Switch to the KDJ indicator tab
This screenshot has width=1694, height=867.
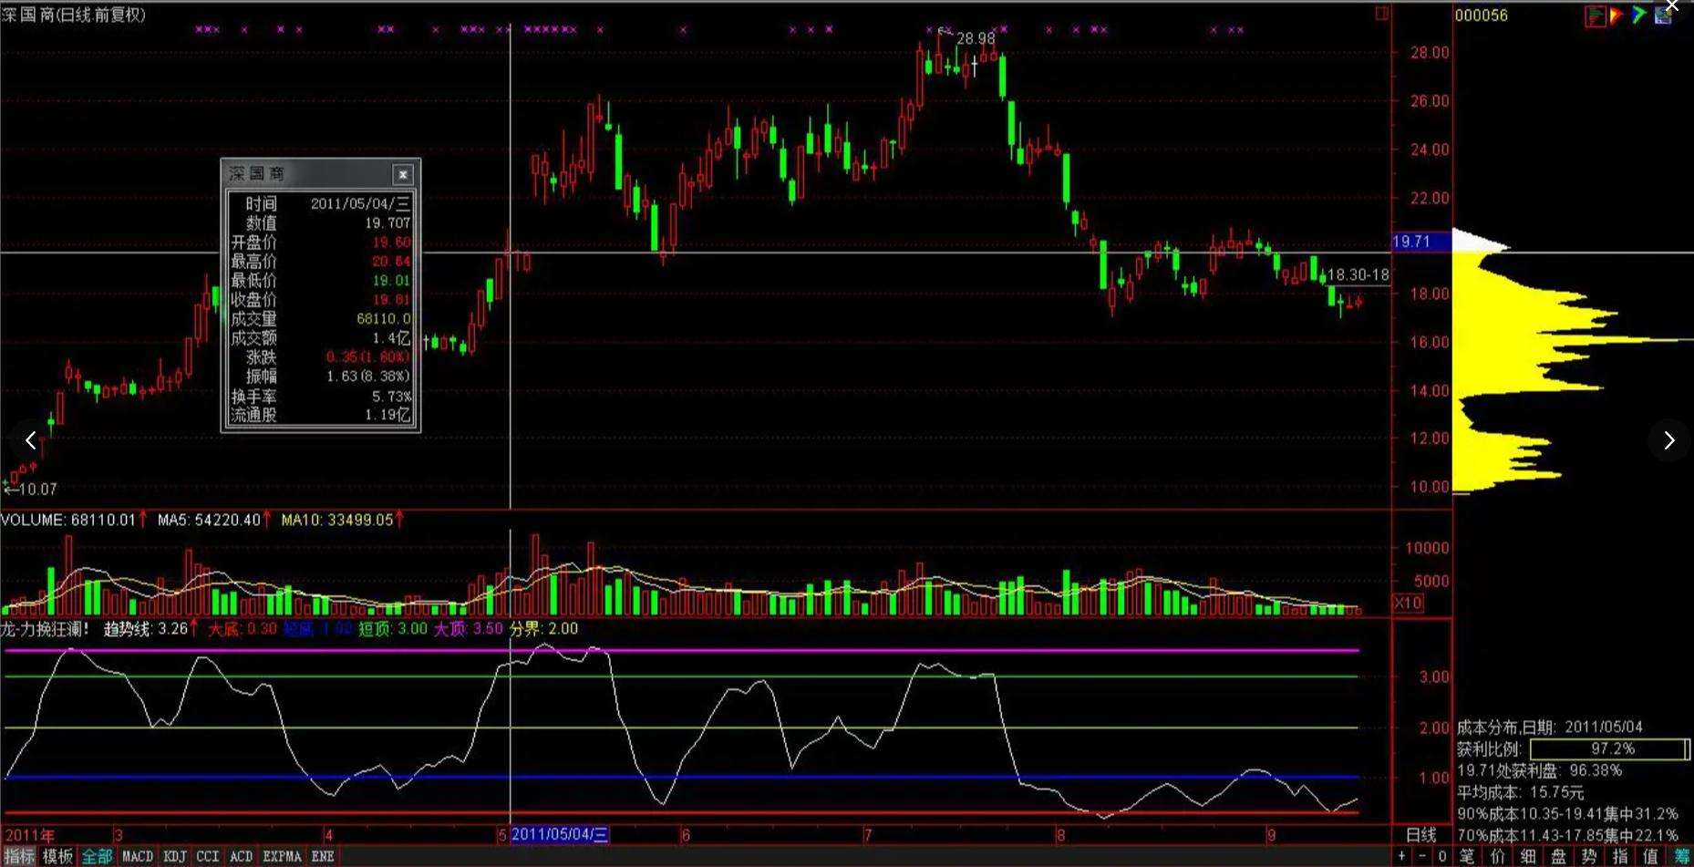tap(174, 856)
